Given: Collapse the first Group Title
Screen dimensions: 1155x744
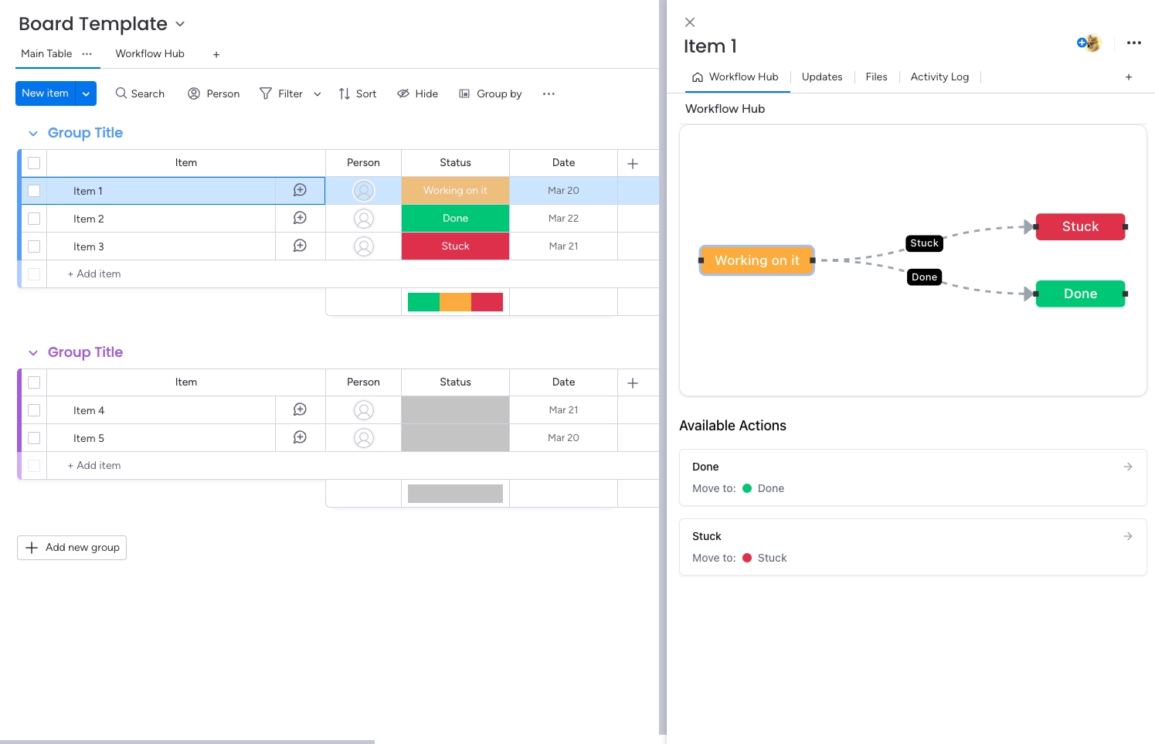Looking at the screenshot, I should click(x=33, y=133).
